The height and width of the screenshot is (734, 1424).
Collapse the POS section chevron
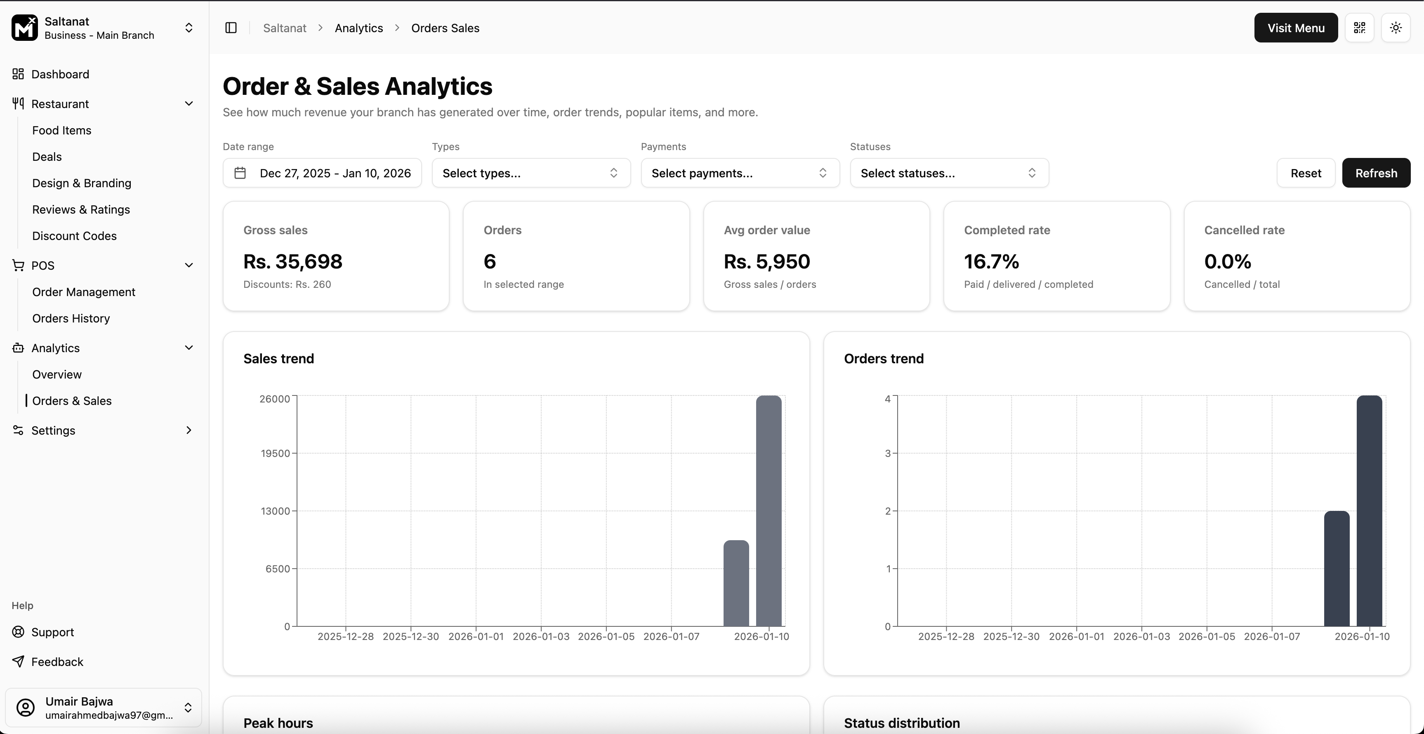[189, 265]
